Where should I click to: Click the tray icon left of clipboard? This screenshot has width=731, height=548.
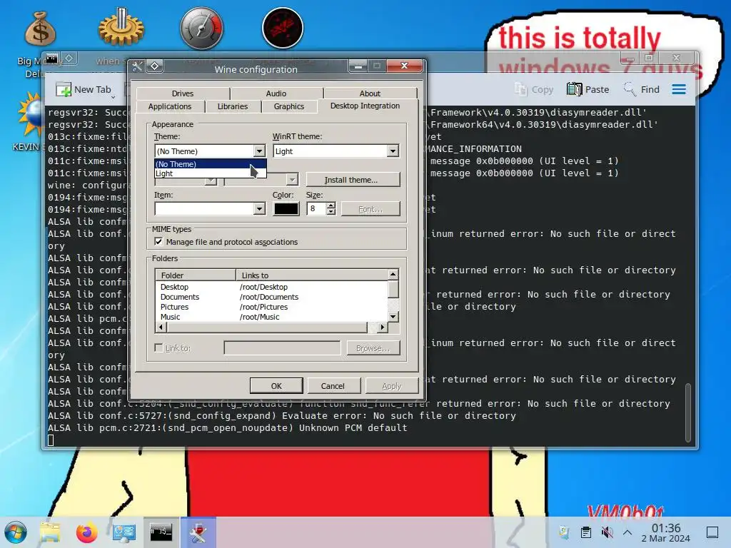[565, 532]
